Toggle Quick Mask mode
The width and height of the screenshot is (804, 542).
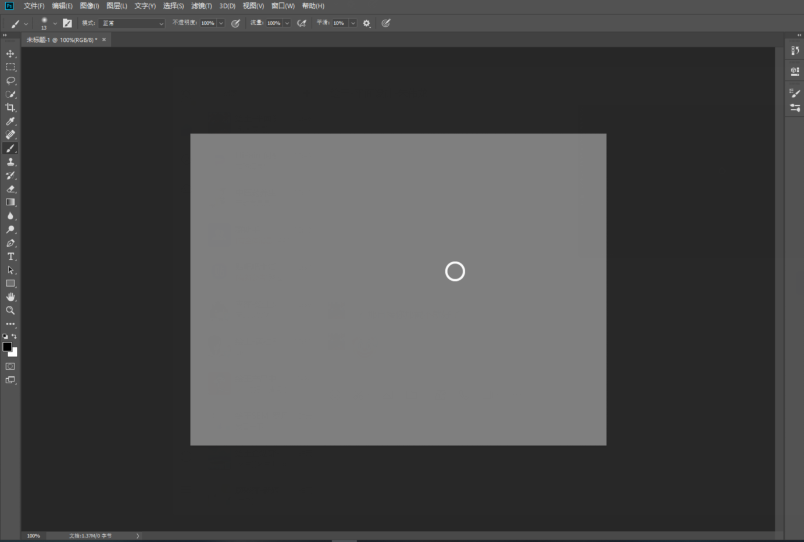click(10, 366)
